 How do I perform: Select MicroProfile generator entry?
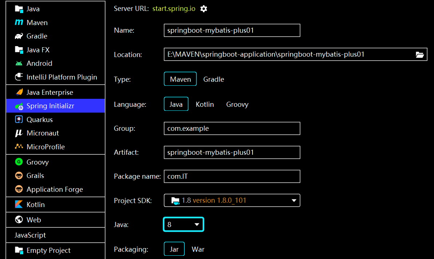coord(55,147)
